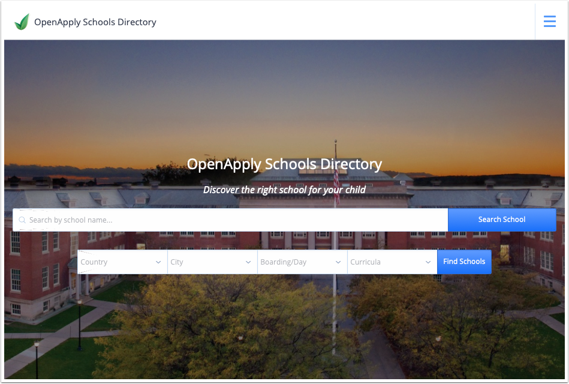This screenshot has width=569, height=384.
Task: Open the City dropdown
Action: point(212,262)
